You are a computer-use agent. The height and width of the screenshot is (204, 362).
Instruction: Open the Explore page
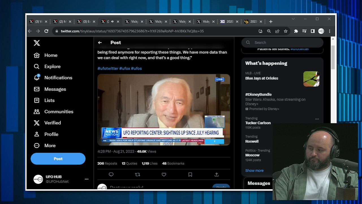(47, 67)
